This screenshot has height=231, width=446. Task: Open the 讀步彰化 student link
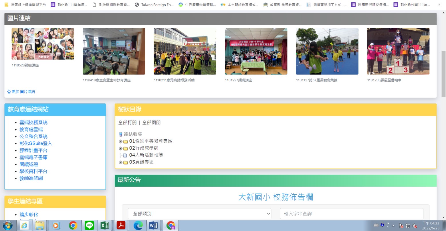29,214
